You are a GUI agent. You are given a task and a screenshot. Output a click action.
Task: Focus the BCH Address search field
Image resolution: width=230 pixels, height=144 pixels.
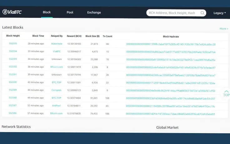(173, 13)
